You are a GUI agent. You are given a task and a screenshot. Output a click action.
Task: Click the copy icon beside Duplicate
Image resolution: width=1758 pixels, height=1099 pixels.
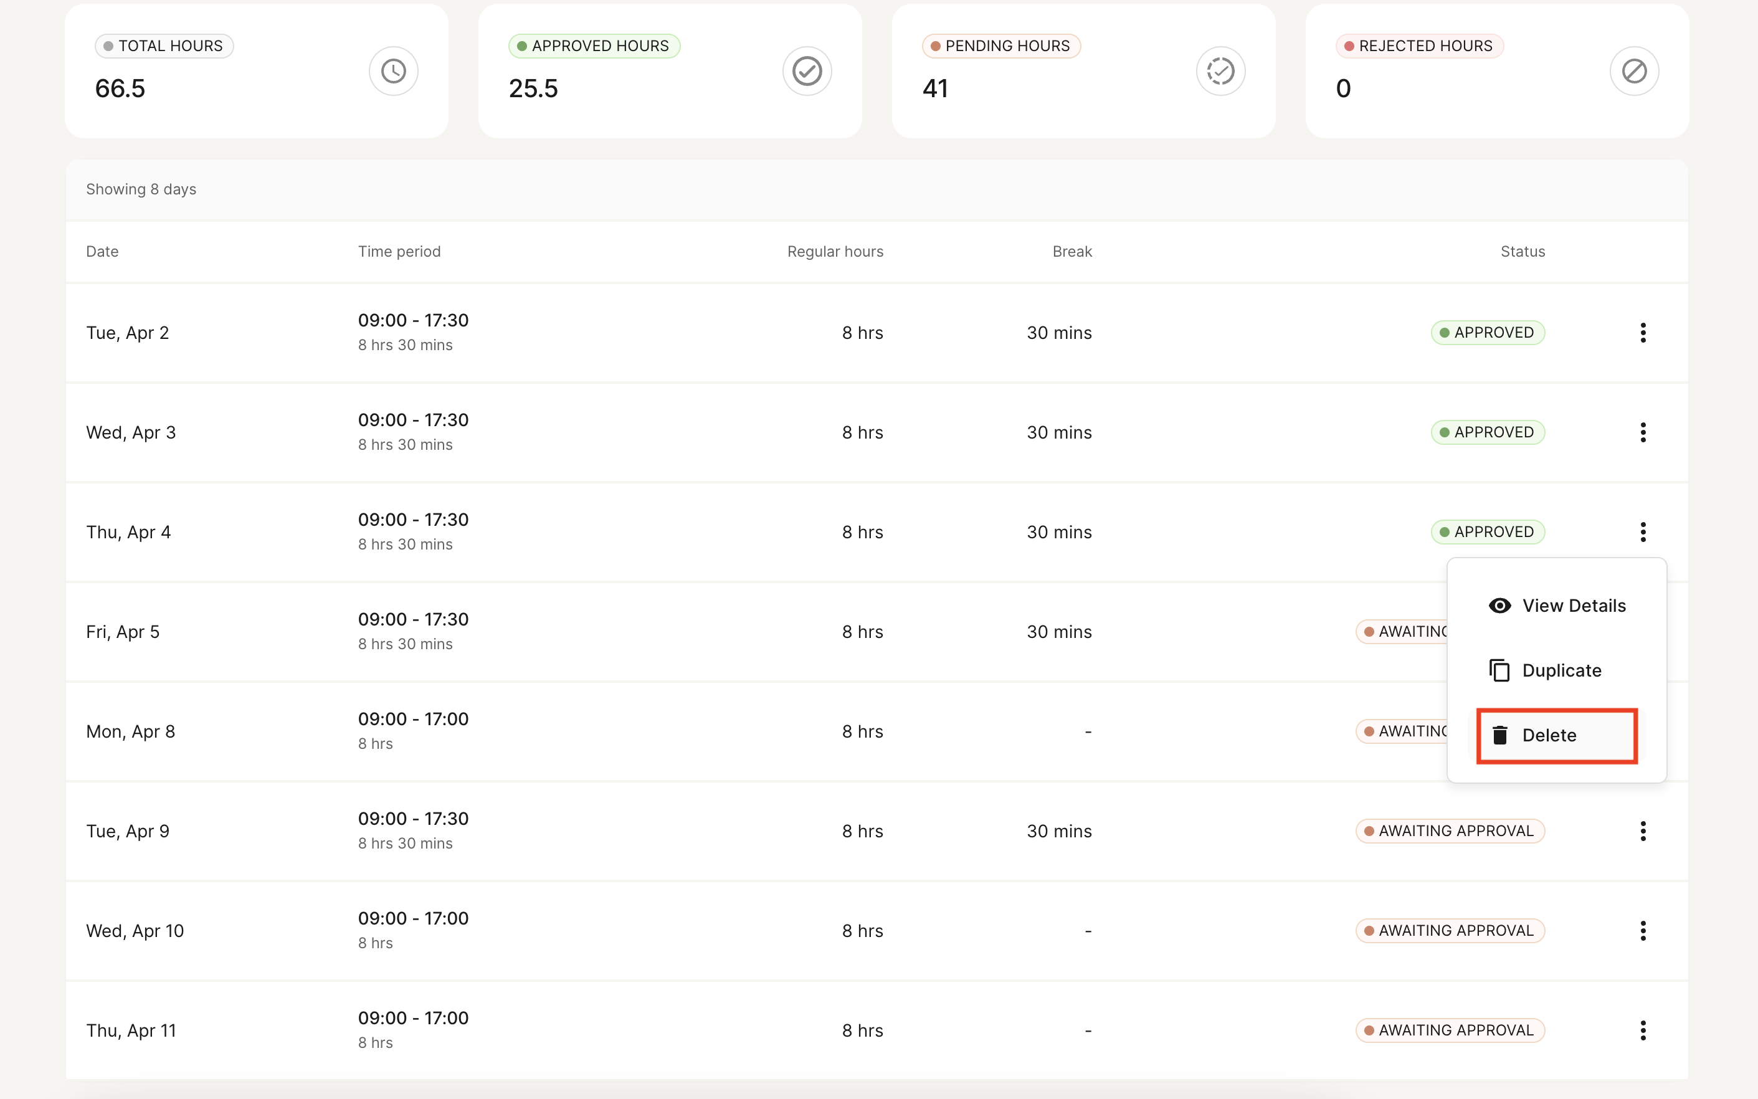coord(1499,670)
